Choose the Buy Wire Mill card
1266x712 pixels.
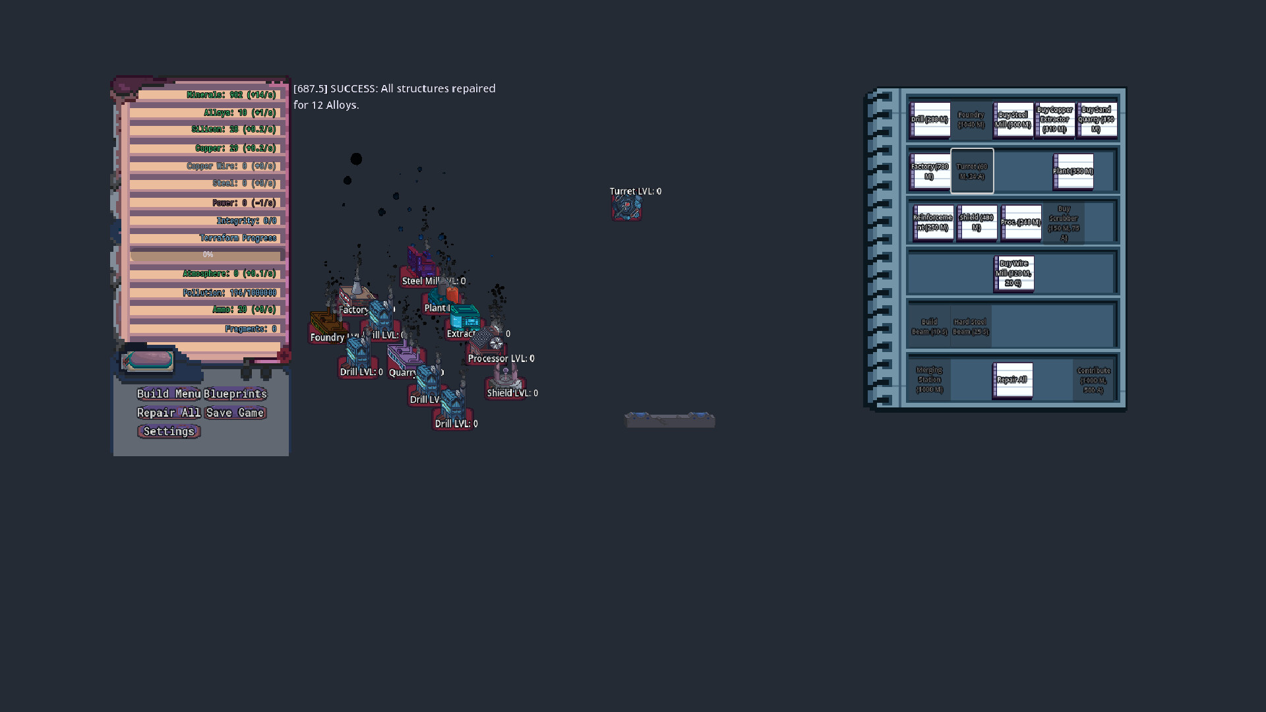pyautogui.click(x=1013, y=273)
